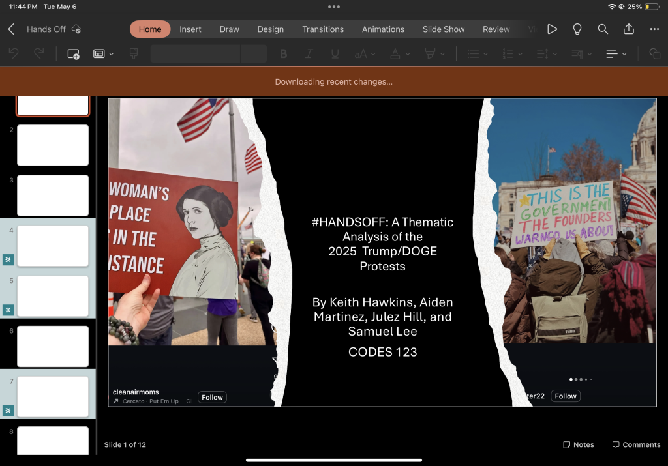Tap the authors text By Keith Hawkins

[382, 317]
